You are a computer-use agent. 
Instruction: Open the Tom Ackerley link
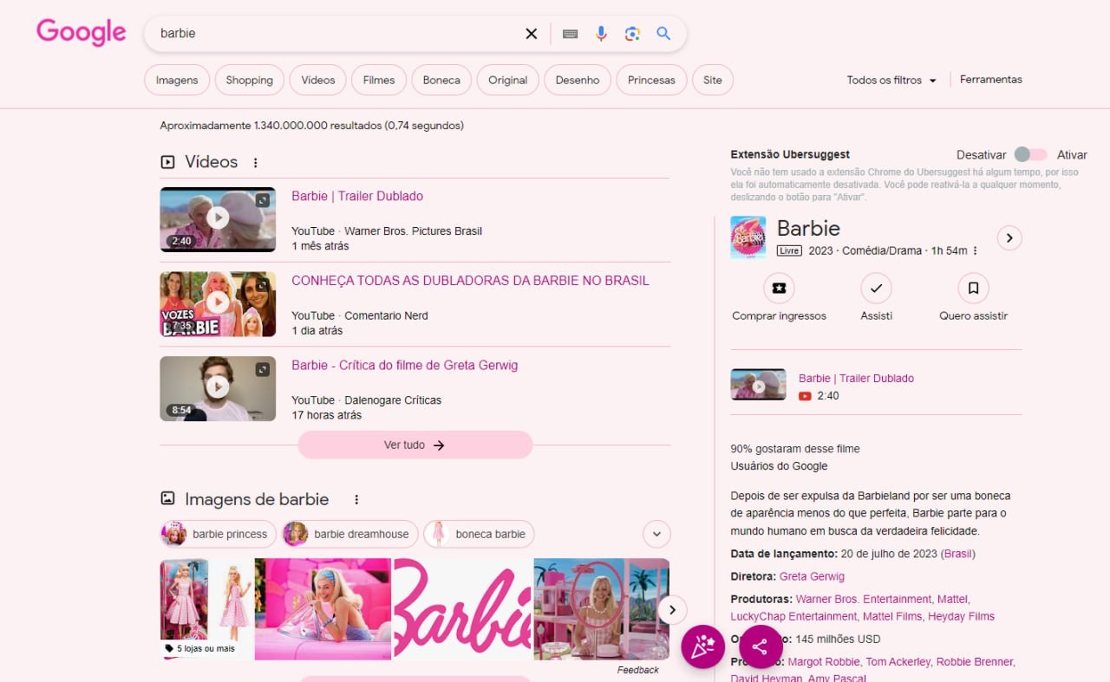click(x=898, y=661)
